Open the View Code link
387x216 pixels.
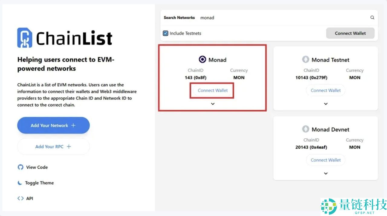click(x=36, y=167)
